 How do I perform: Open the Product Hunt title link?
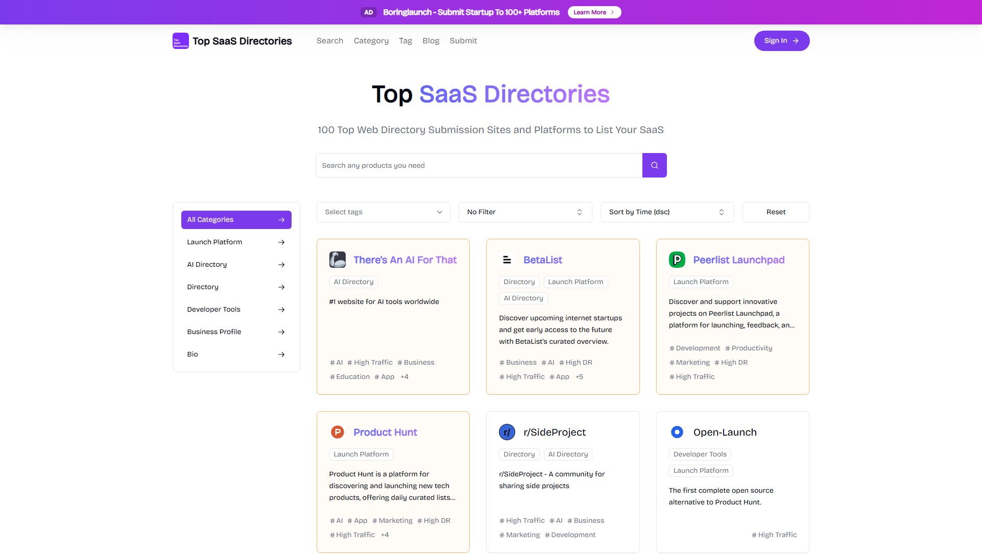[x=385, y=432]
